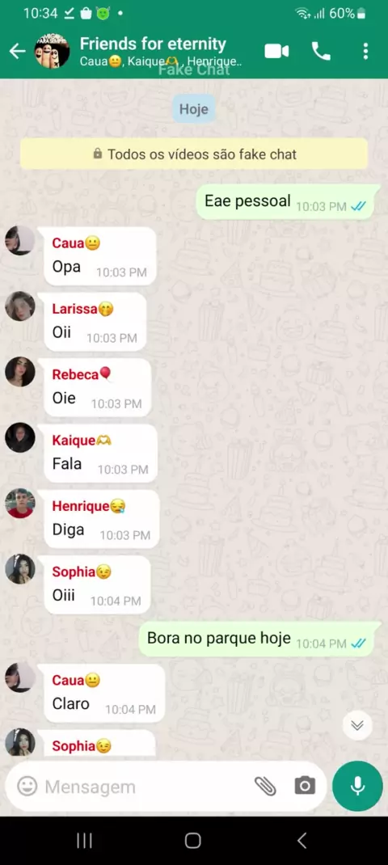Image resolution: width=388 pixels, height=865 pixels.
Task: Start a video call with the group
Action: coord(276,51)
